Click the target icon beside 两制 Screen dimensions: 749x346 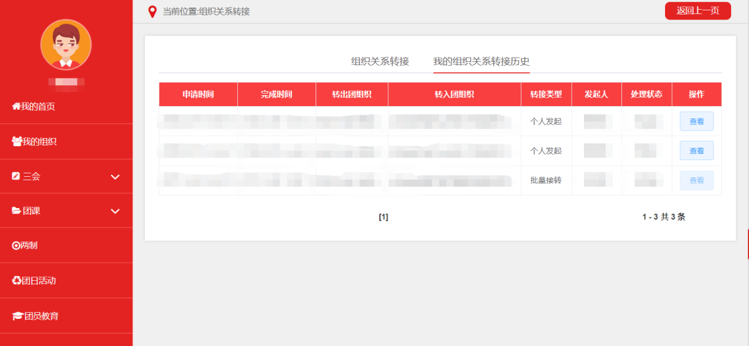point(17,245)
